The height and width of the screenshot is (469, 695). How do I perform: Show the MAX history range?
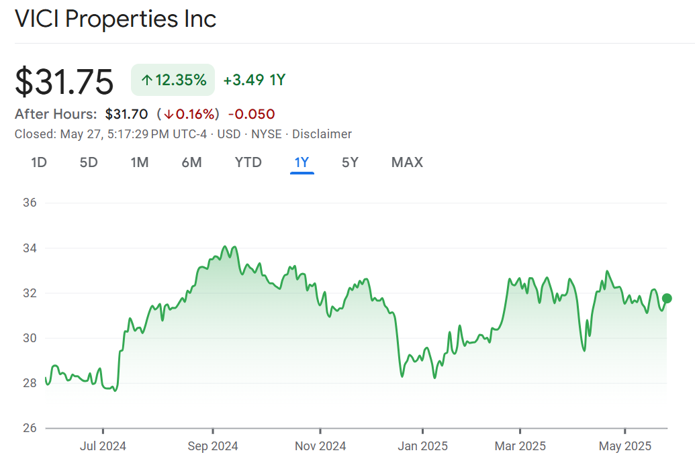click(407, 162)
